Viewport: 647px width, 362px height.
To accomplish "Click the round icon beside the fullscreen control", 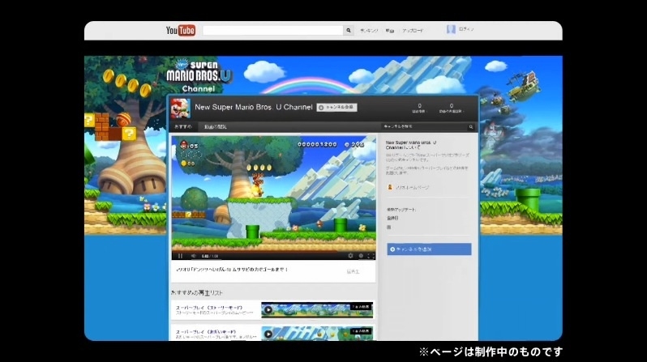I will 361,256.
